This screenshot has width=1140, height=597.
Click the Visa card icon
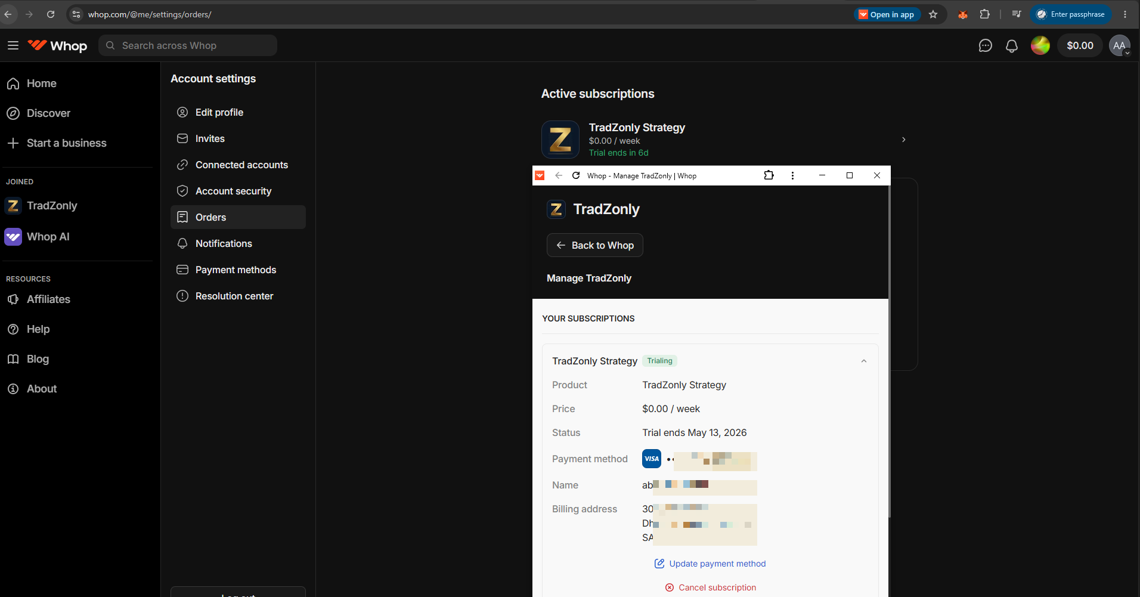pyautogui.click(x=652, y=459)
